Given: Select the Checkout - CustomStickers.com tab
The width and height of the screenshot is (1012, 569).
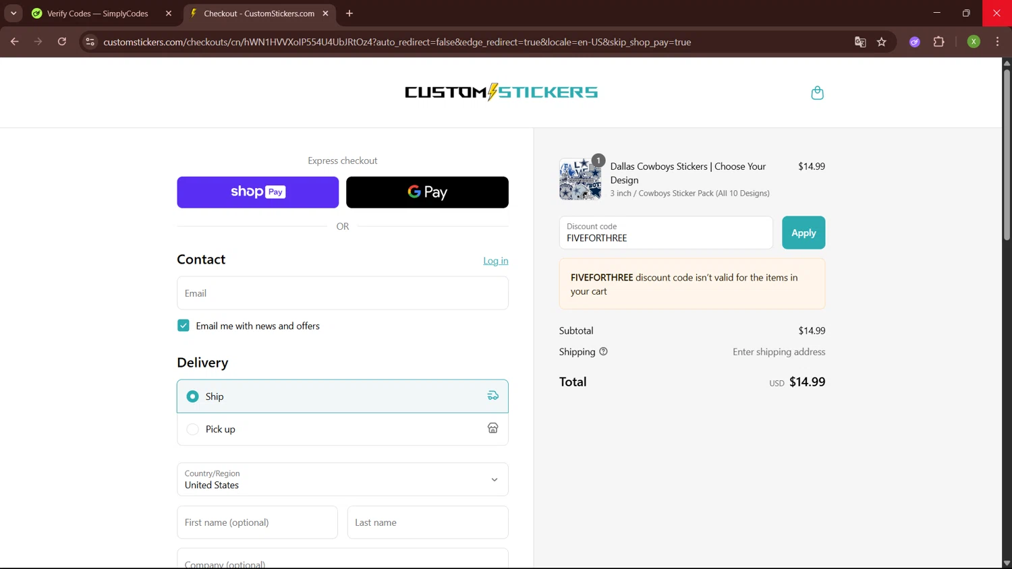Looking at the screenshot, I should 258,13.
